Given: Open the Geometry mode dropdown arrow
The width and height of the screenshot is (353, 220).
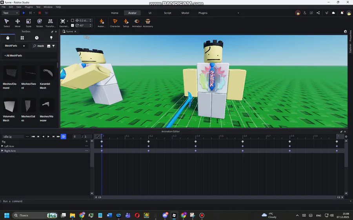Looking at the screenshot, I should (67, 21).
